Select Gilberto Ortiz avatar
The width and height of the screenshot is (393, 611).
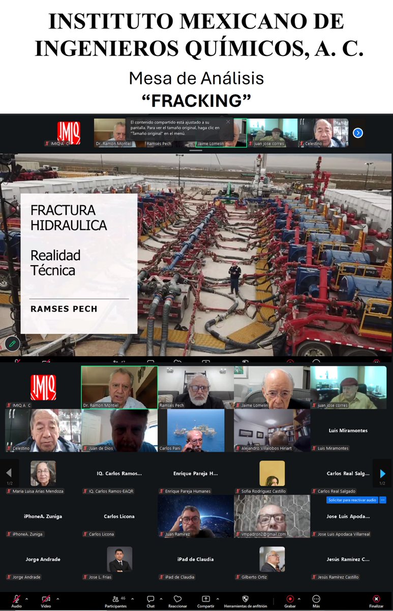[272, 560]
